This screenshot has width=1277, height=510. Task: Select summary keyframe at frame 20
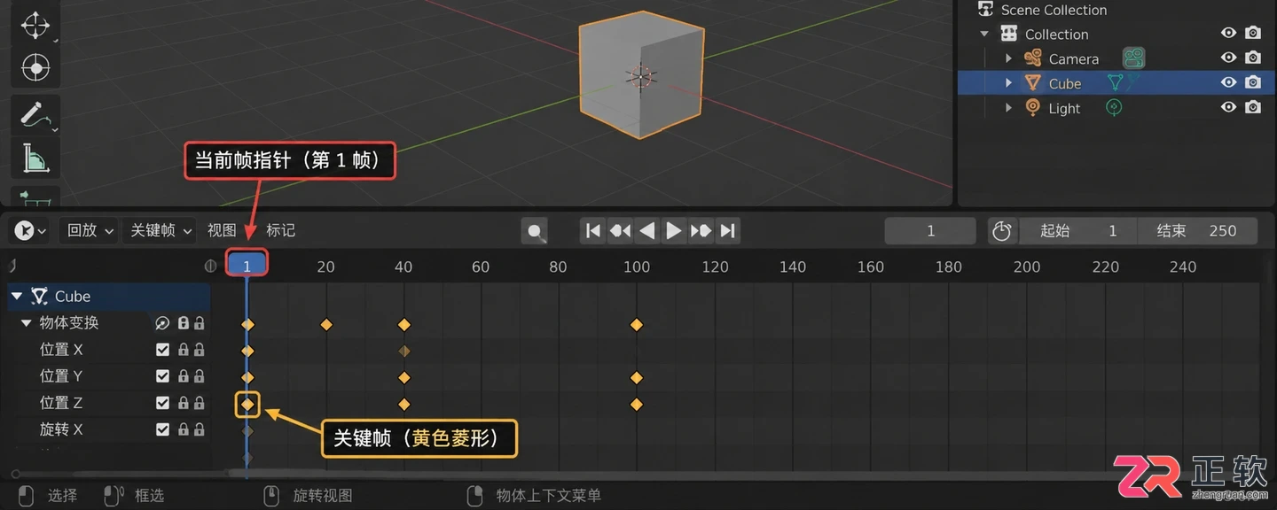(325, 325)
